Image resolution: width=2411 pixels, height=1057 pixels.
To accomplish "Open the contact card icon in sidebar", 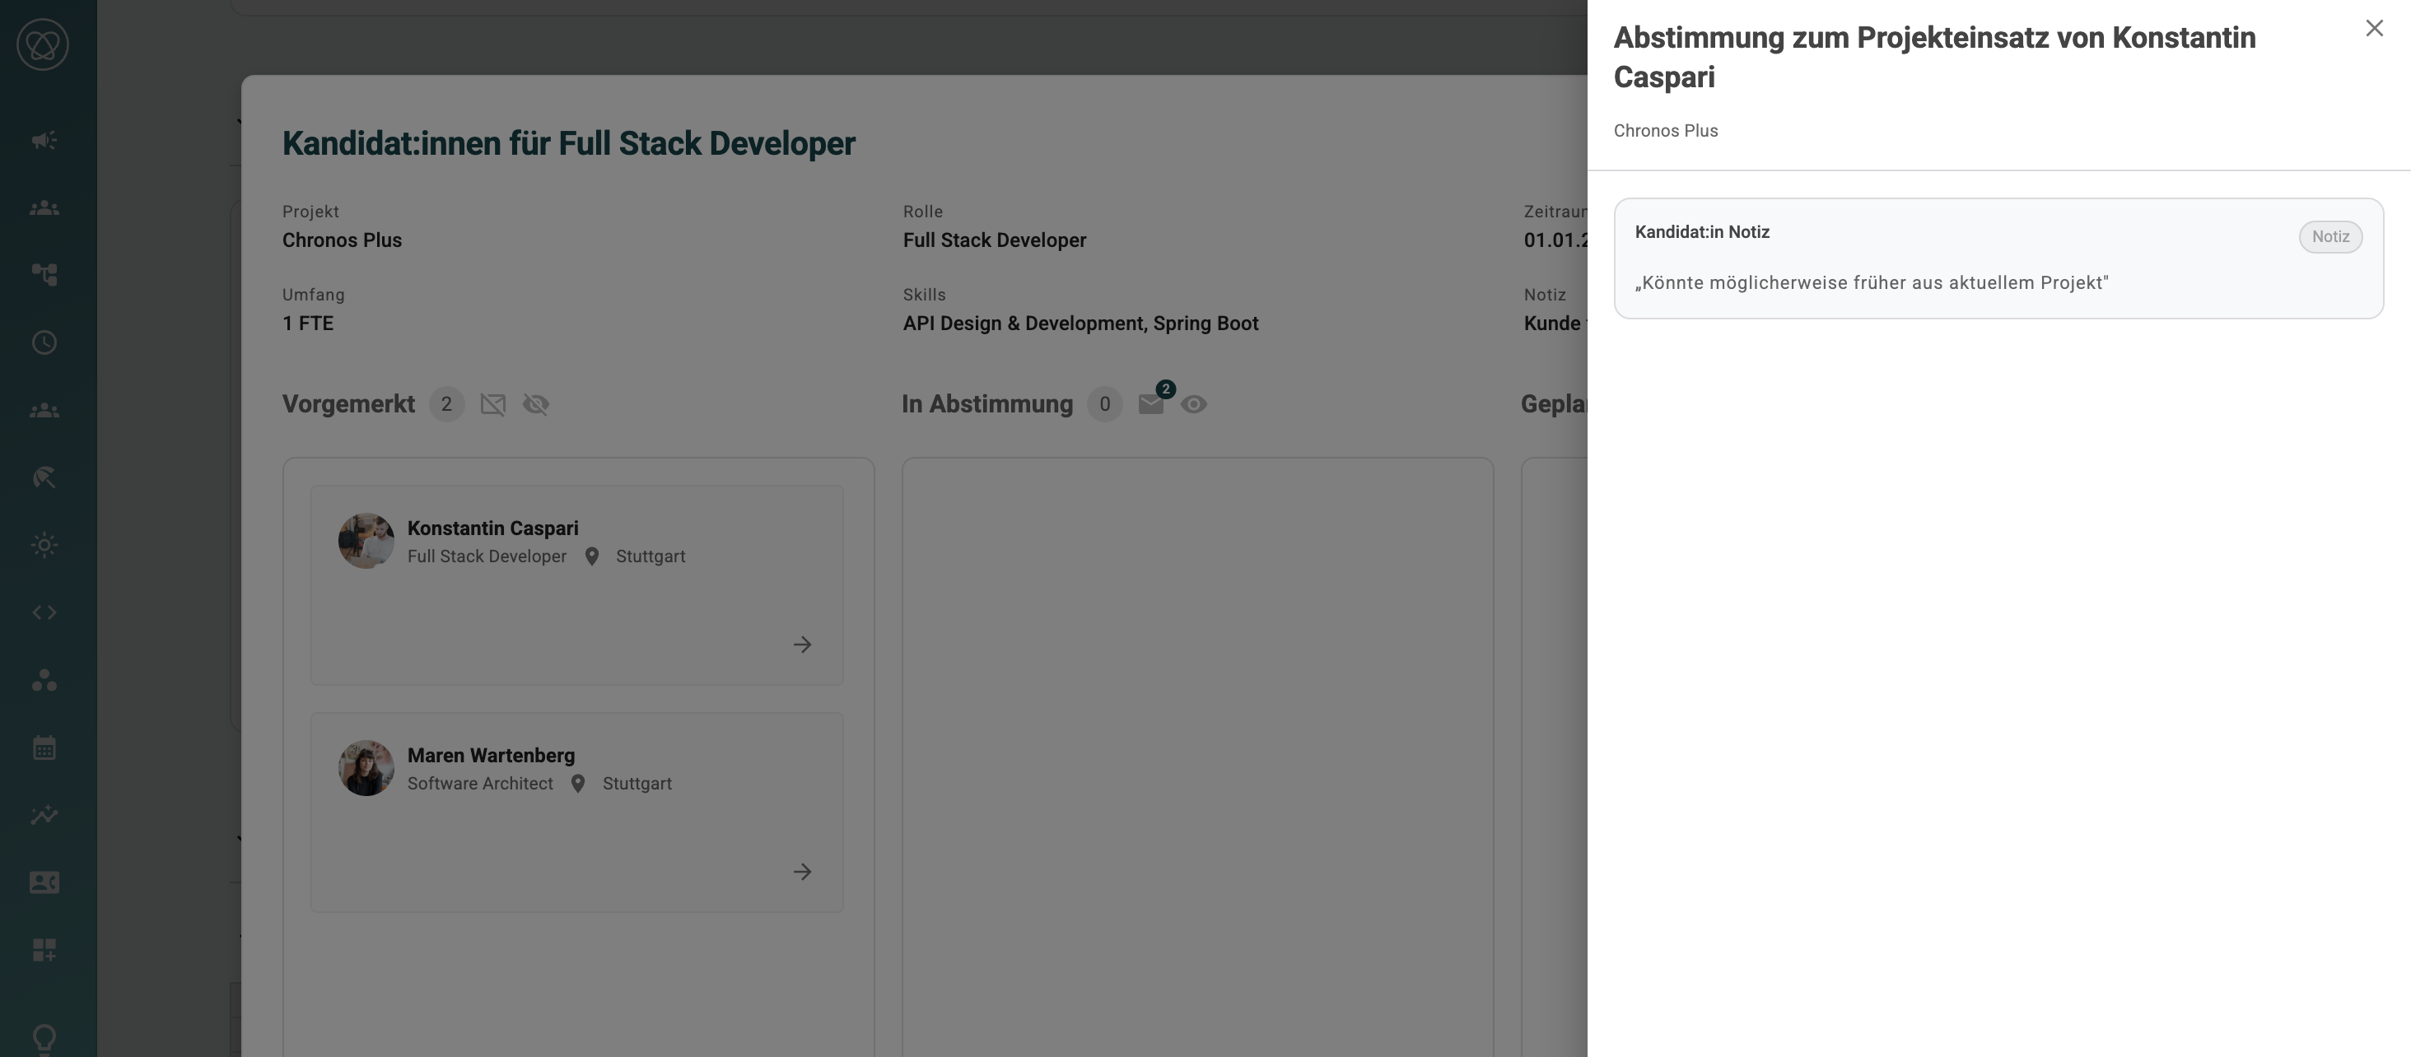I will pos(44,882).
